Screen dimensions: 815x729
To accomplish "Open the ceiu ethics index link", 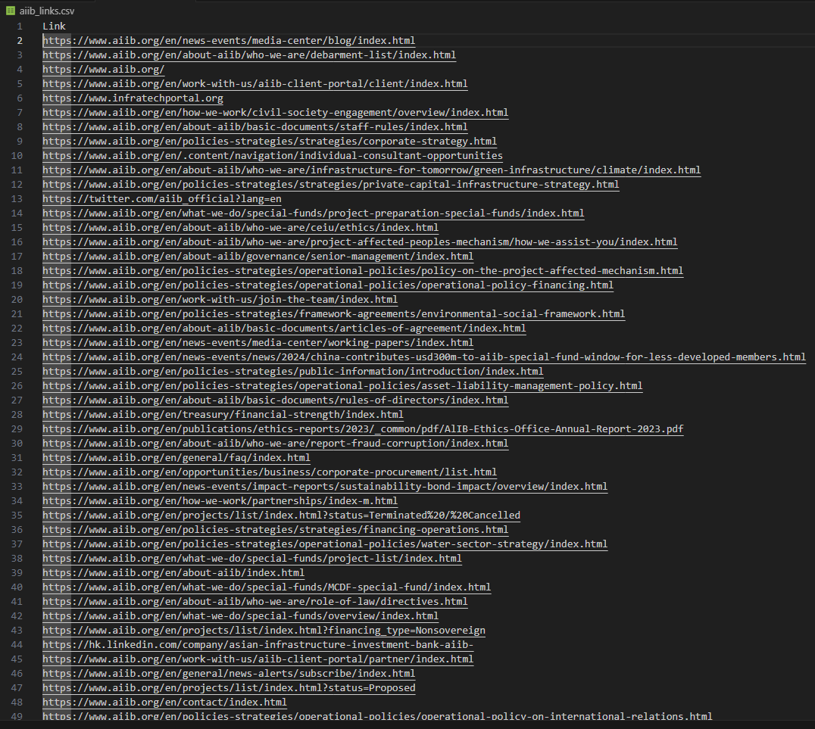I will pos(241,228).
